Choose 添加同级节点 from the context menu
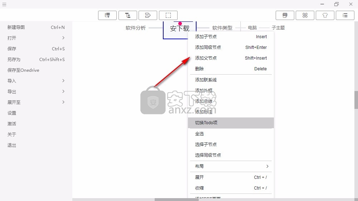Image resolution: width=358 pixels, height=201 pixels. [x=231, y=47]
